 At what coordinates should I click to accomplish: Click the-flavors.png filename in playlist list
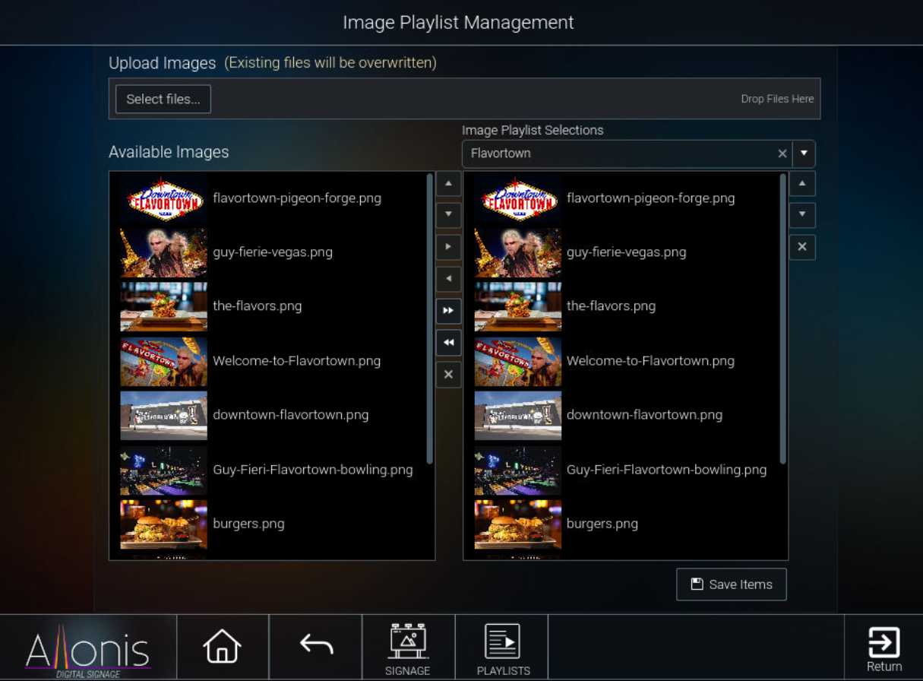tap(612, 306)
